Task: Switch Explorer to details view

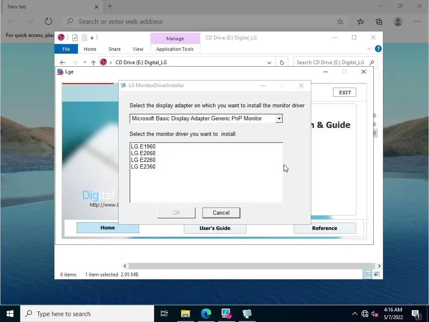Action: pyautogui.click(x=367, y=274)
